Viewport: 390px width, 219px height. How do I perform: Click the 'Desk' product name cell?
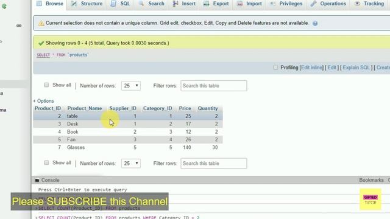point(73,123)
